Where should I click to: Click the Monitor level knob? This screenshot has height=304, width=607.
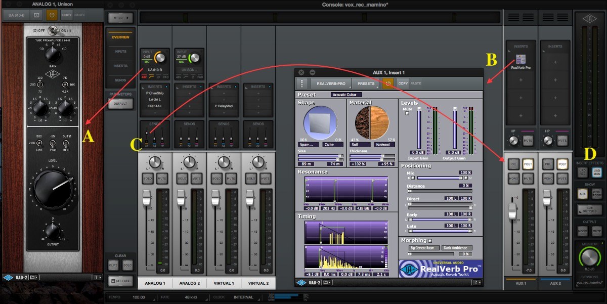tap(590, 258)
